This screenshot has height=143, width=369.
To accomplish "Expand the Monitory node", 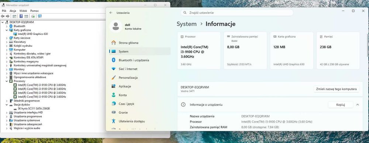I will pos(7,69).
